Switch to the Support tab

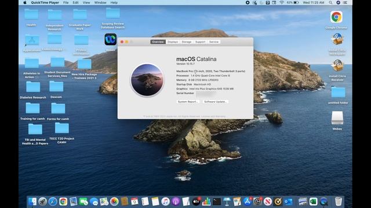pyautogui.click(x=200, y=42)
